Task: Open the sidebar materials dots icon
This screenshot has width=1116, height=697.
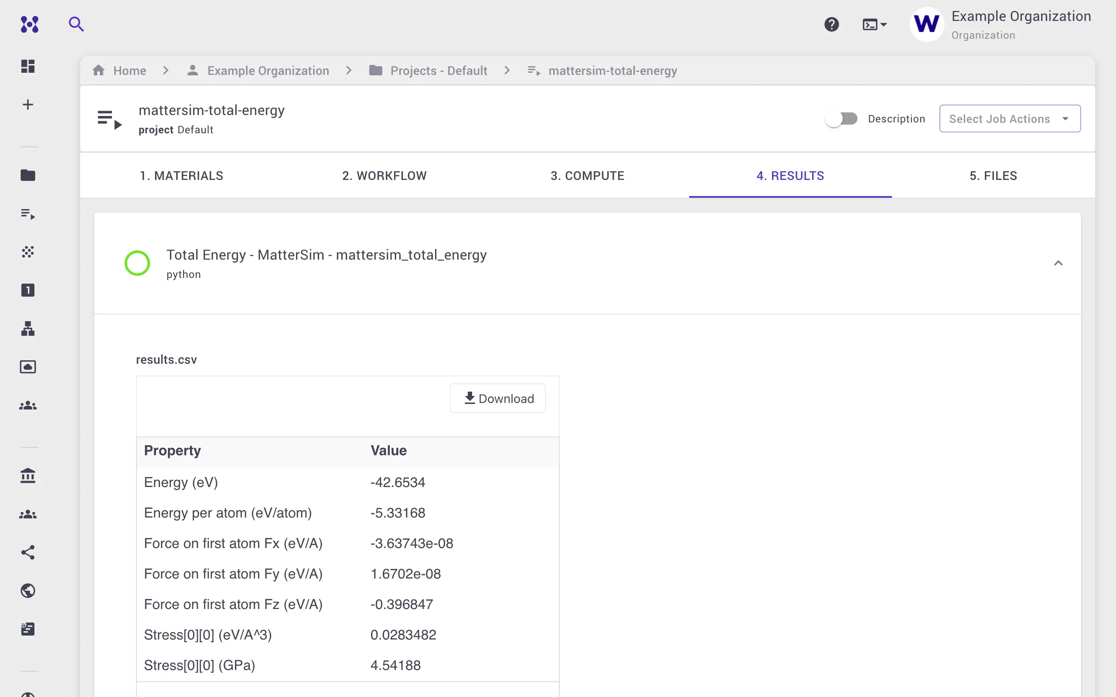Action: coord(27,252)
